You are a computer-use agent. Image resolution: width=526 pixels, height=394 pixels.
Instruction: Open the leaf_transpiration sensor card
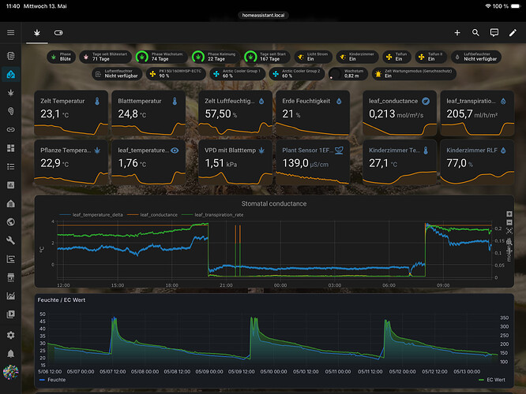click(x=477, y=113)
